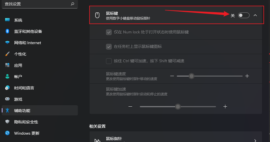This screenshot has height=142, width=270.
Task: Toggle the 鼠标键 switch on
Action: click(x=244, y=15)
